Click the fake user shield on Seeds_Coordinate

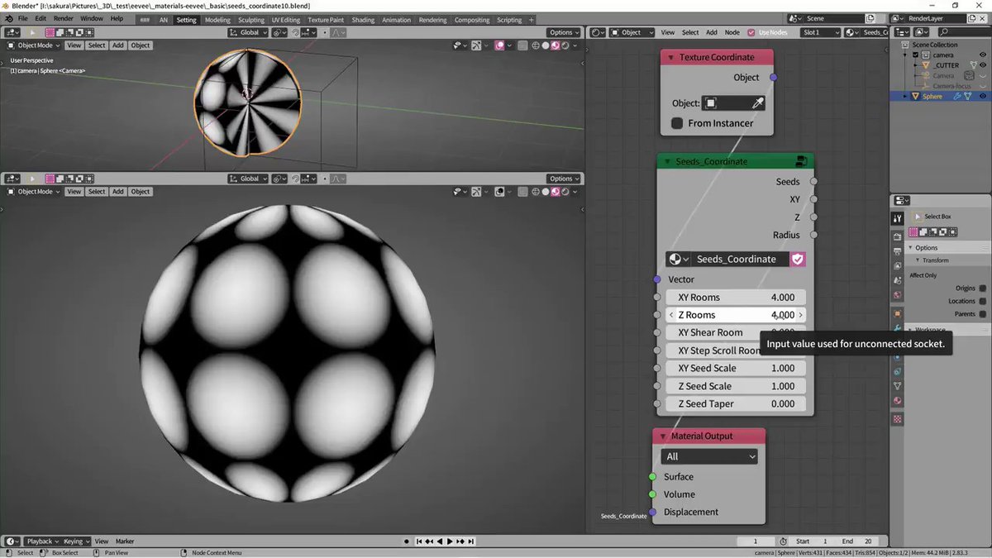(798, 259)
